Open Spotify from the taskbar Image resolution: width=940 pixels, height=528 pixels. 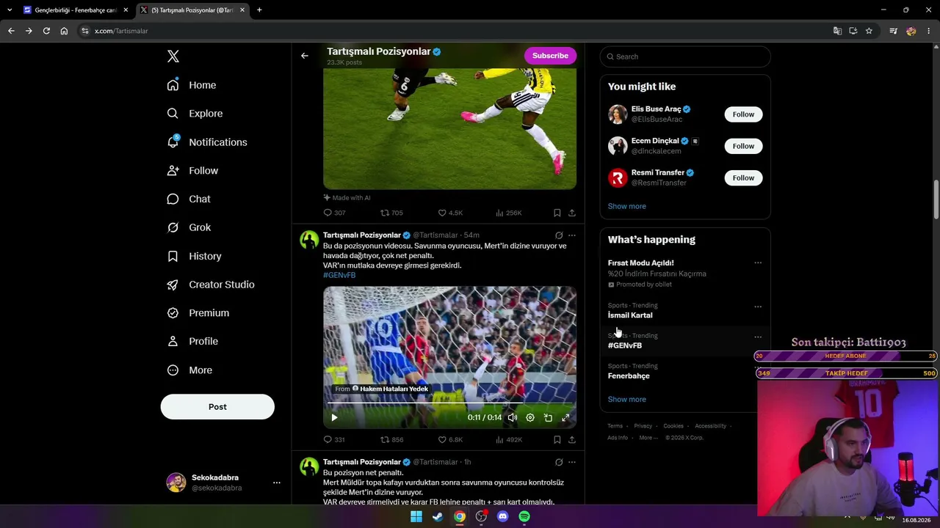click(524, 516)
